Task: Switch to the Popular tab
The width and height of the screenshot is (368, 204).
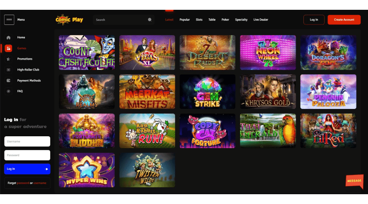Action: pos(184,20)
